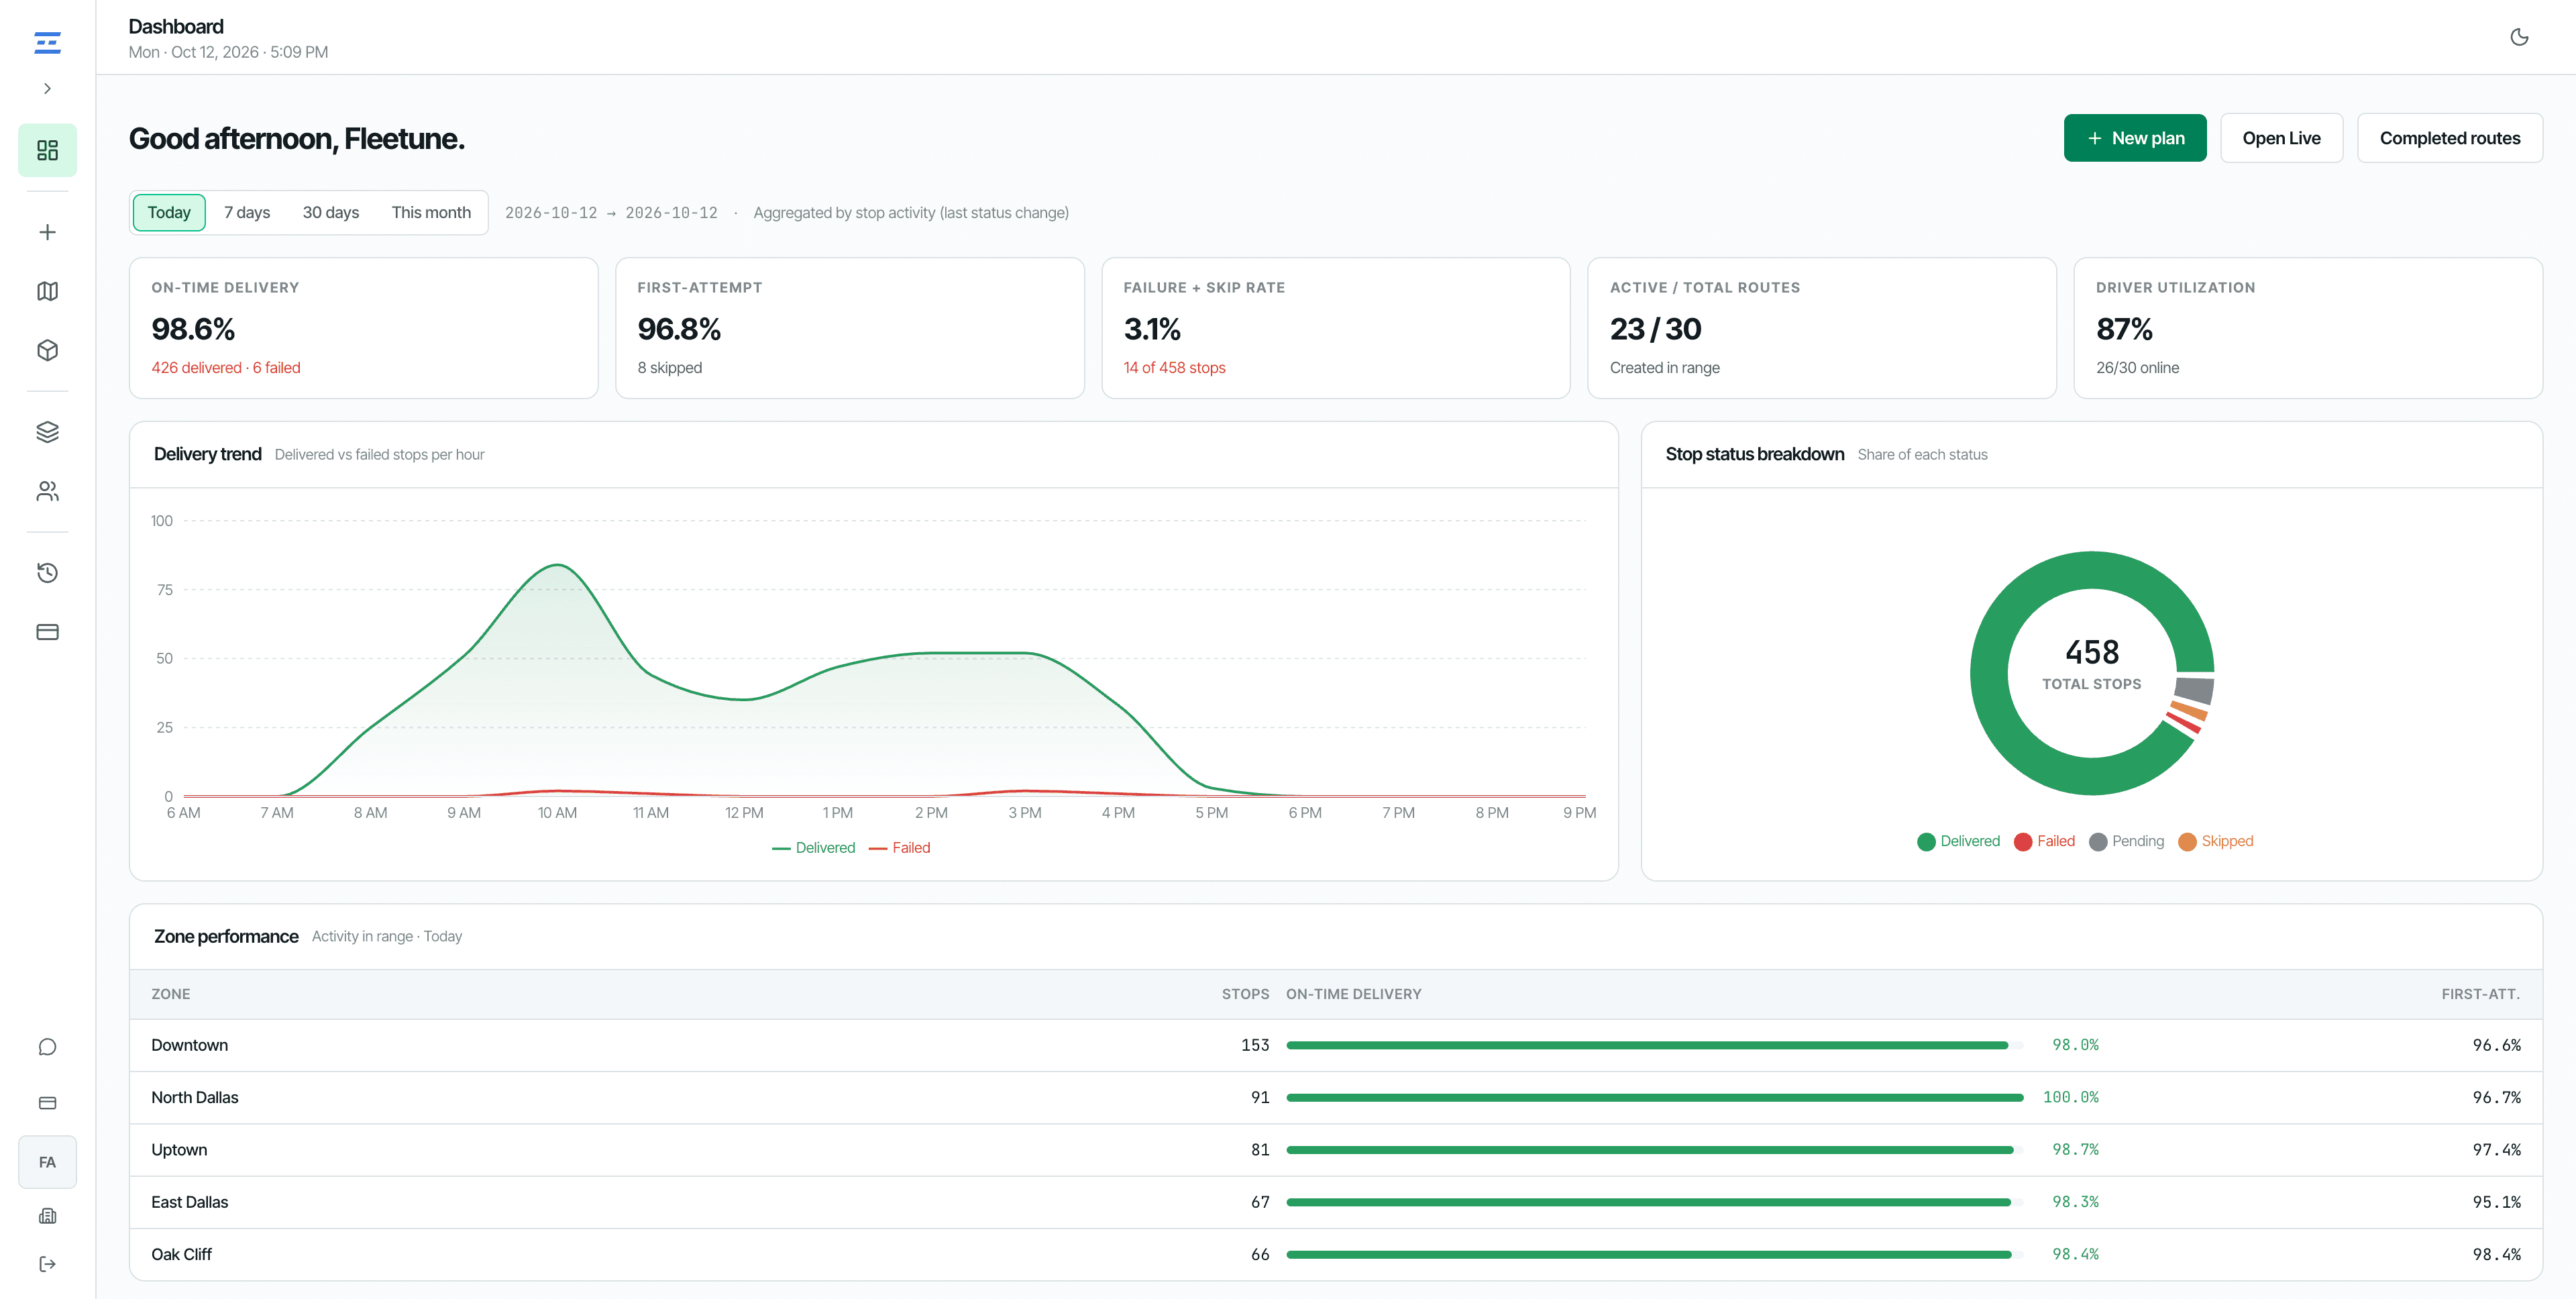The width and height of the screenshot is (2576, 1299).
Task: Open the Dashboard grid icon in the sidebar
Action: 47,150
